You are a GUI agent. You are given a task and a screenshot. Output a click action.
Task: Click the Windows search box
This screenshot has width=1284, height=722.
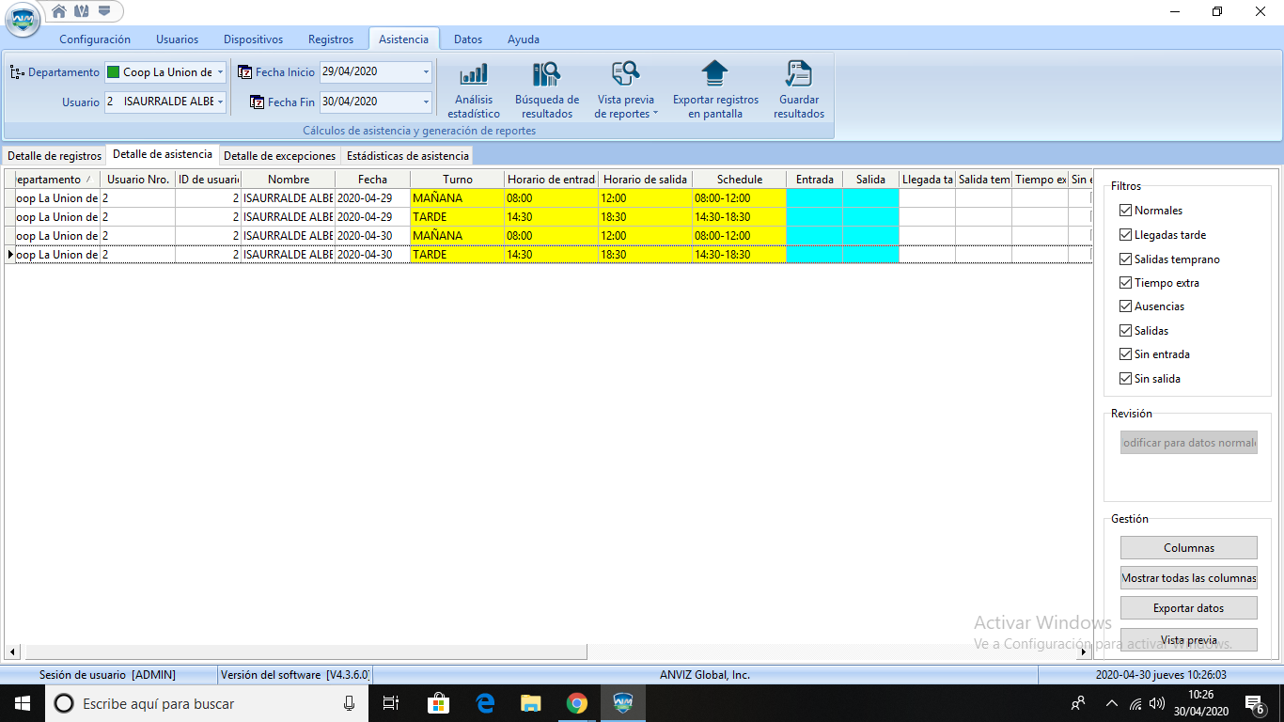[x=205, y=703]
